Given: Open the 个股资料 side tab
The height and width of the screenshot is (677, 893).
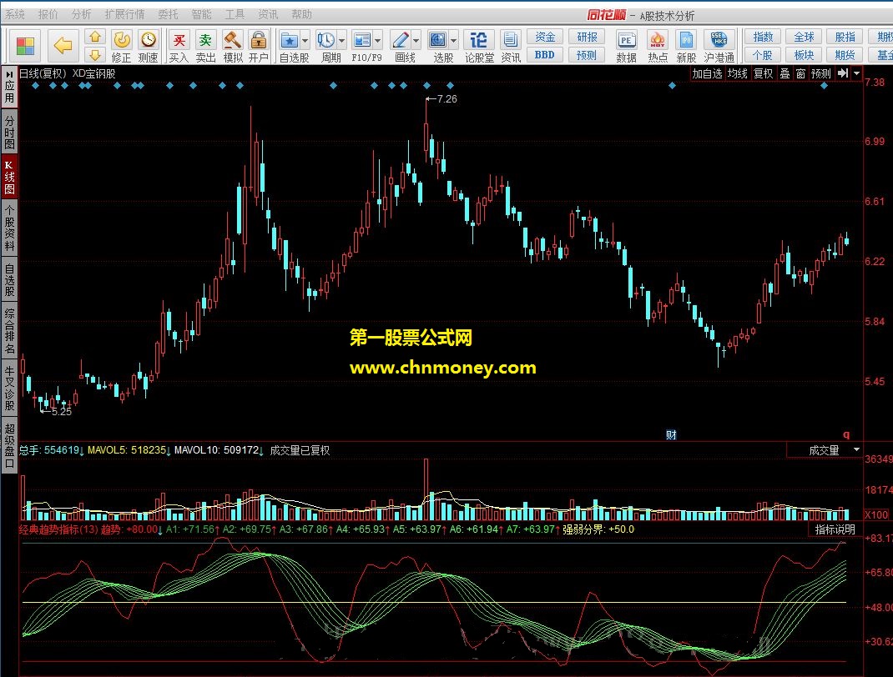Looking at the screenshot, I should coord(9,228).
